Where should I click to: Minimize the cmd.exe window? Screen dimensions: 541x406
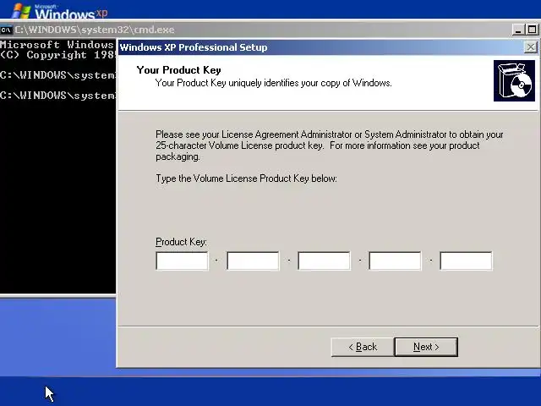[x=517, y=30]
